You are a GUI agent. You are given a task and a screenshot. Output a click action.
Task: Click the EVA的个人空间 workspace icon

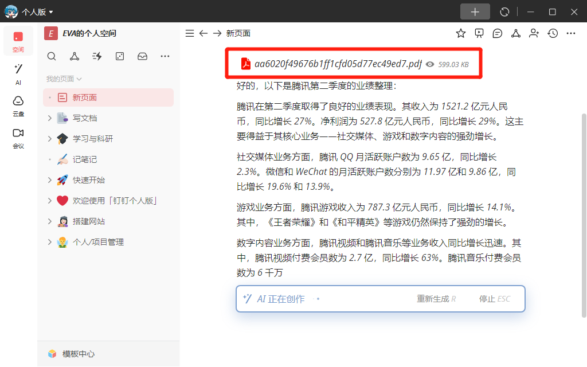[x=51, y=33]
